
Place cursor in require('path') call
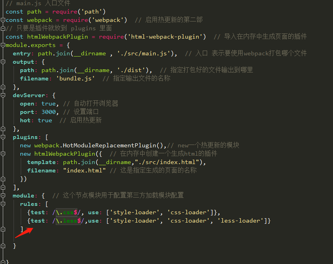pyautogui.click(x=79, y=12)
